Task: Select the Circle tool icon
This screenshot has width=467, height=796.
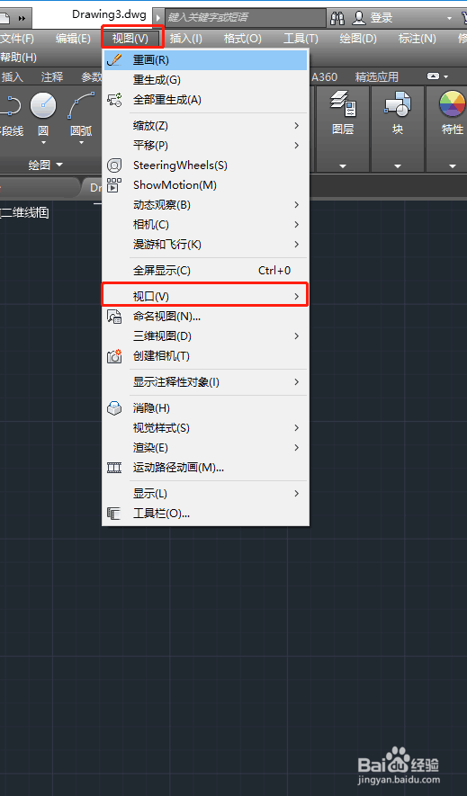Action: pos(43,105)
